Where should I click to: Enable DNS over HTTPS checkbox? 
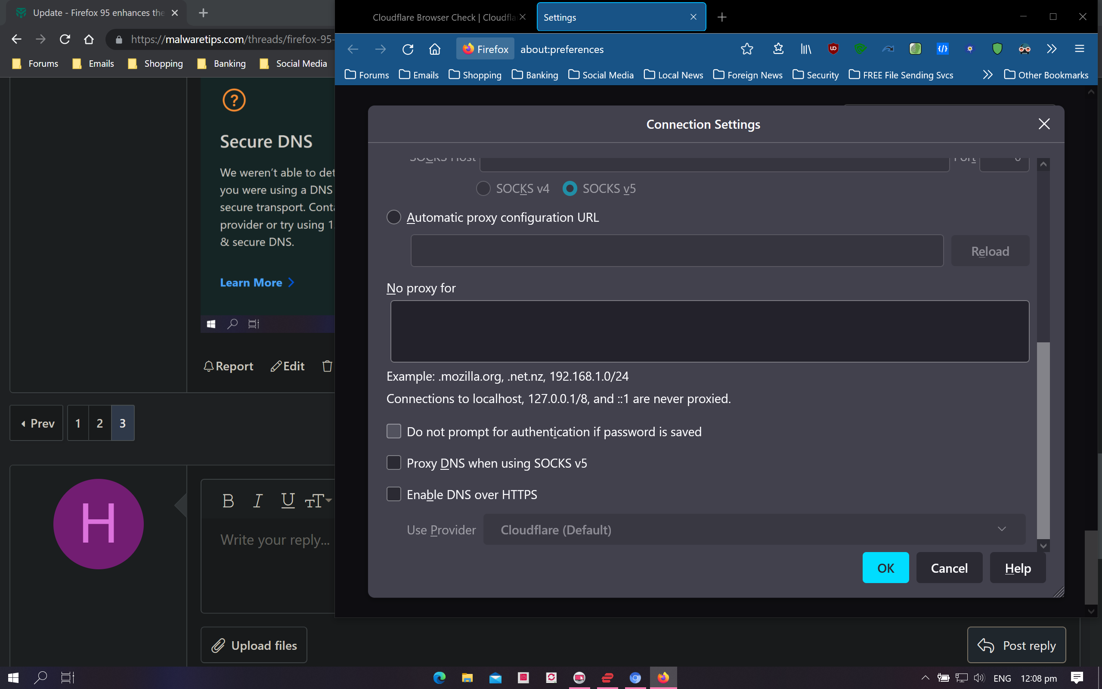(x=394, y=494)
